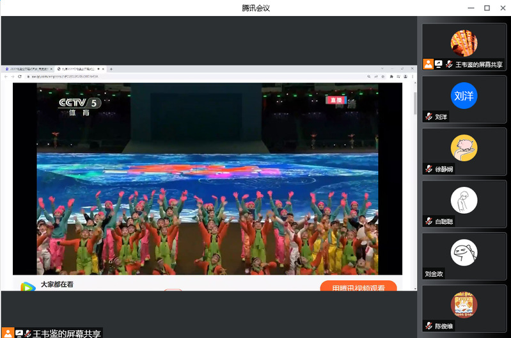This screenshot has width=511, height=338.
Task: Close the first browser tab
Action: pyautogui.click(x=51, y=69)
